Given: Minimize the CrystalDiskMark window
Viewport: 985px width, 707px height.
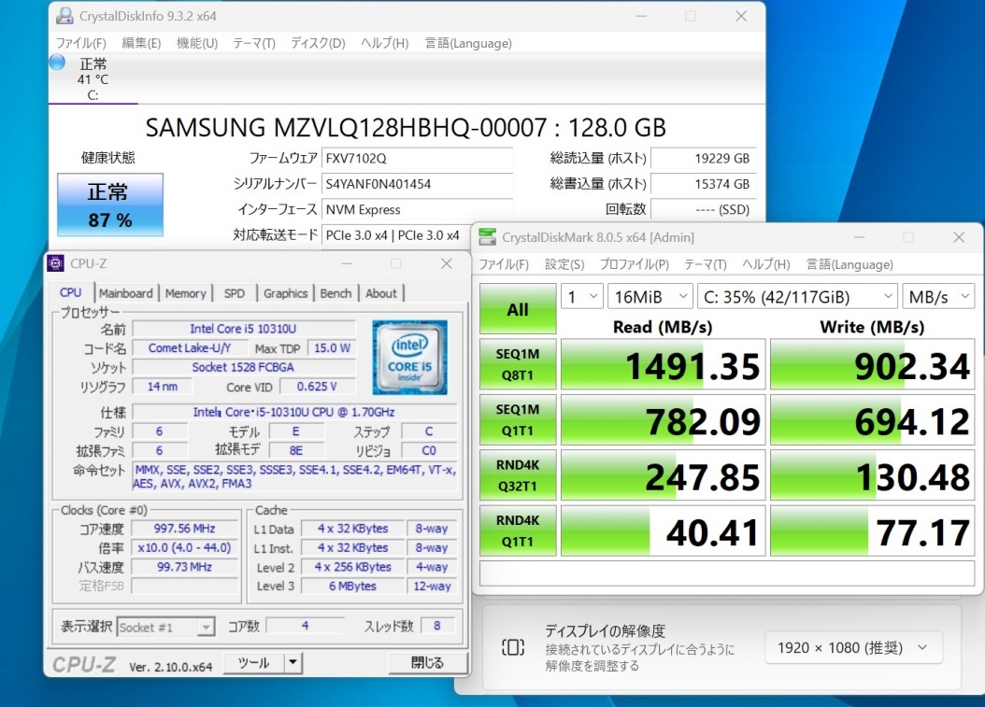Looking at the screenshot, I should [x=859, y=237].
